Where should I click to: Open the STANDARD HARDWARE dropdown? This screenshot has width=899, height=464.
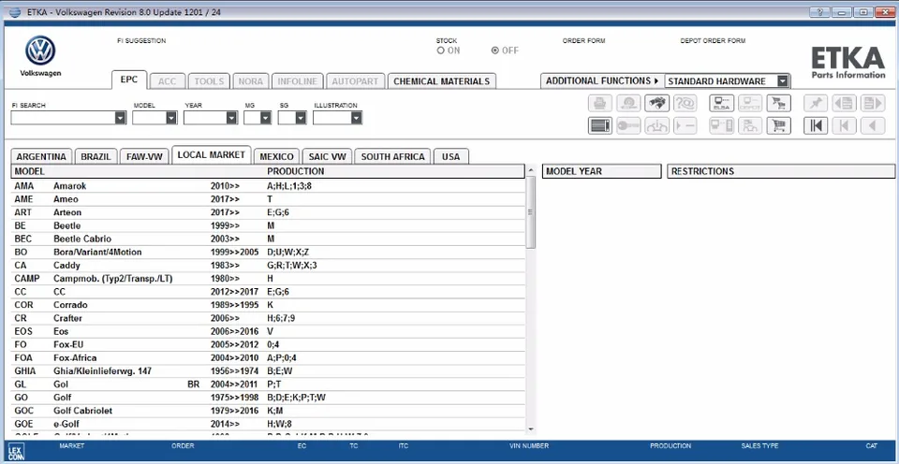[783, 80]
